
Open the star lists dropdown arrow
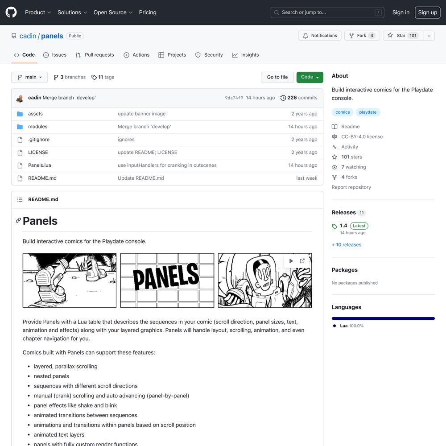tap(429, 36)
